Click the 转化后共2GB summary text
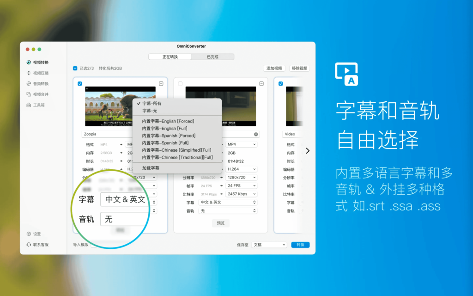This screenshot has width=473, height=296. (x=110, y=68)
